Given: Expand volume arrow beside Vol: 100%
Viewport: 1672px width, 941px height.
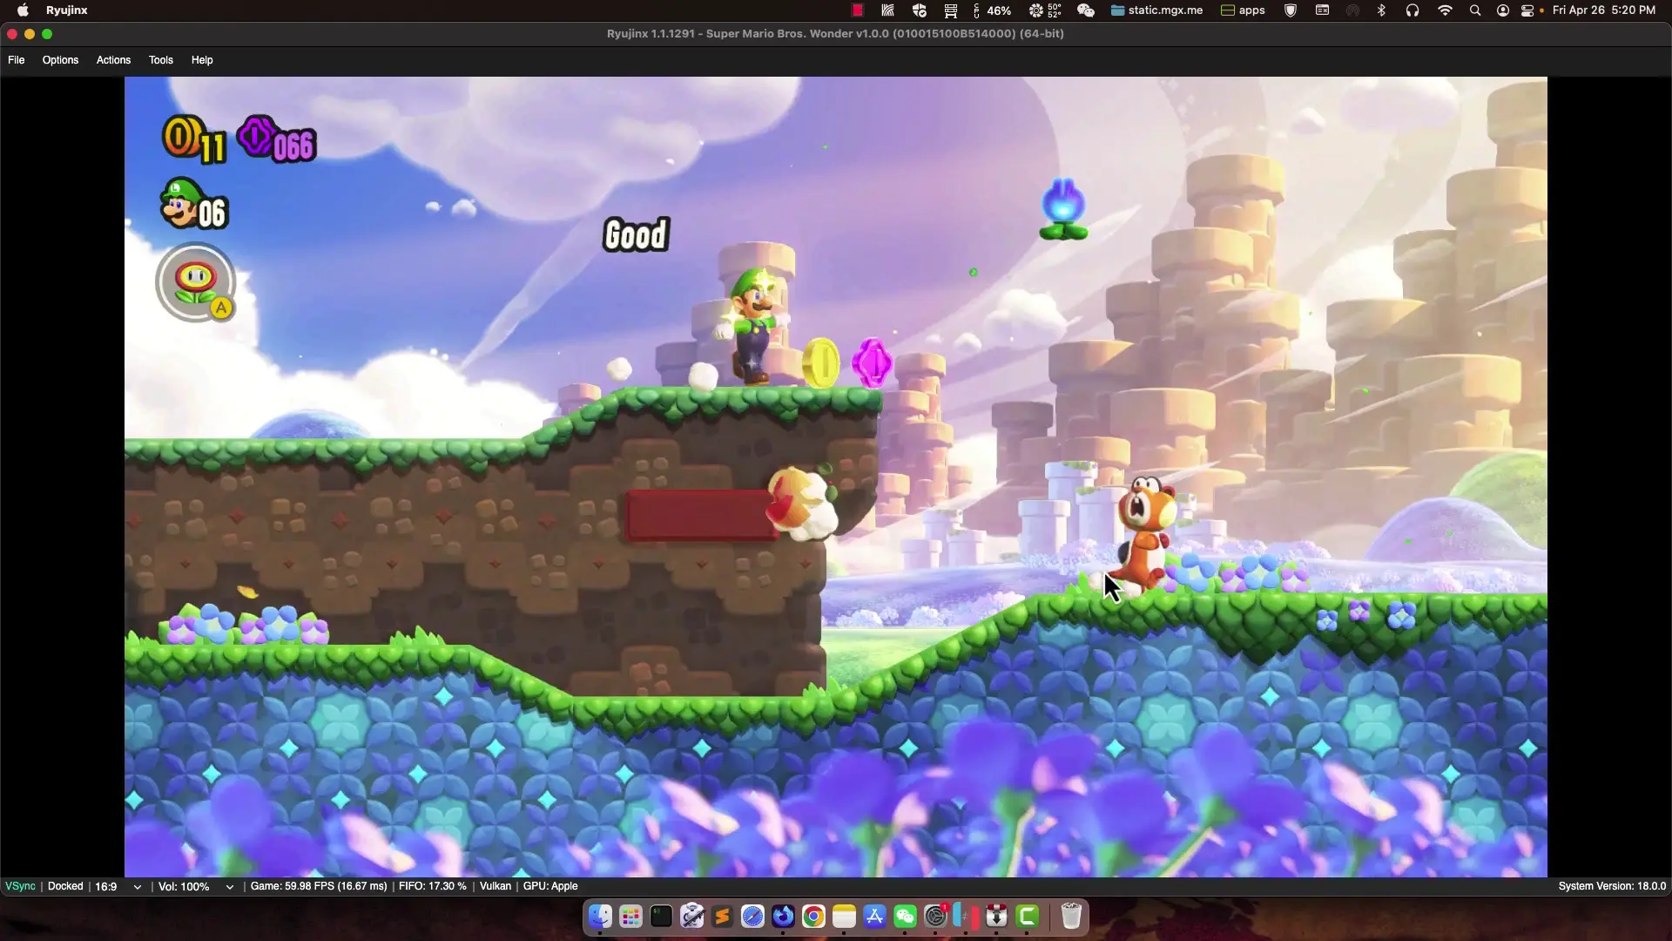Looking at the screenshot, I should tap(230, 887).
